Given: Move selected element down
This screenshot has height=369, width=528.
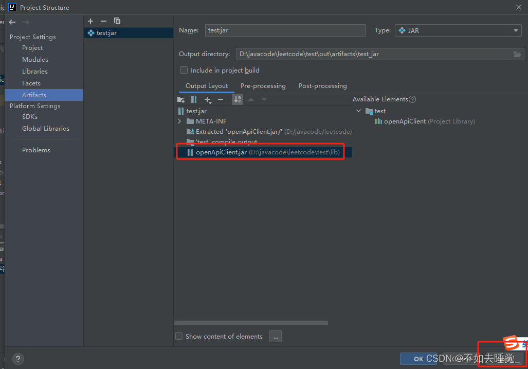Looking at the screenshot, I should coord(264,99).
